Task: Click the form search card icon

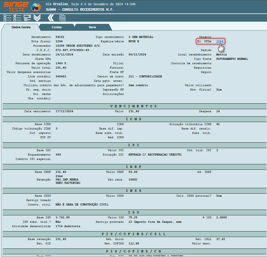Action: click(27, 18)
